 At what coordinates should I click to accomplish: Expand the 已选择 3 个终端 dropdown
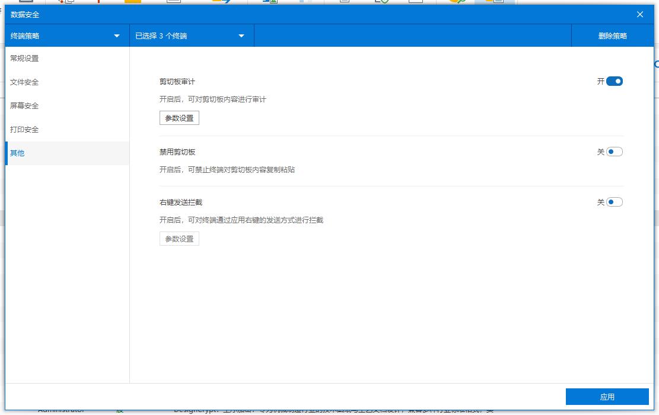coord(192,36)
